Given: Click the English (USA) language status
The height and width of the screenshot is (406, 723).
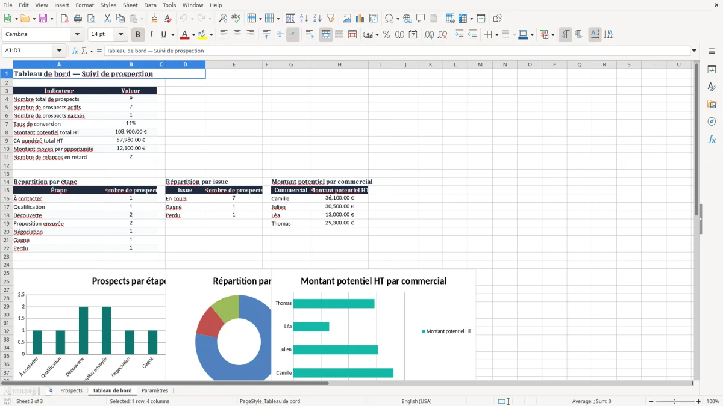Looking at the screenshot, I should (x=416, y=401).
